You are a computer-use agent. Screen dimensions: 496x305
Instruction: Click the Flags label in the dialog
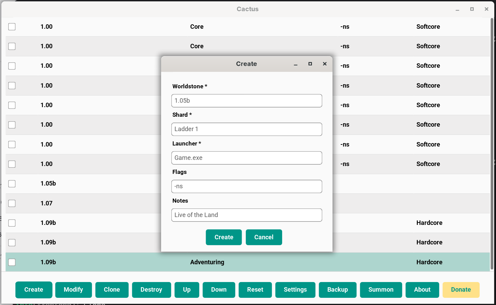[x=180, y=172]
